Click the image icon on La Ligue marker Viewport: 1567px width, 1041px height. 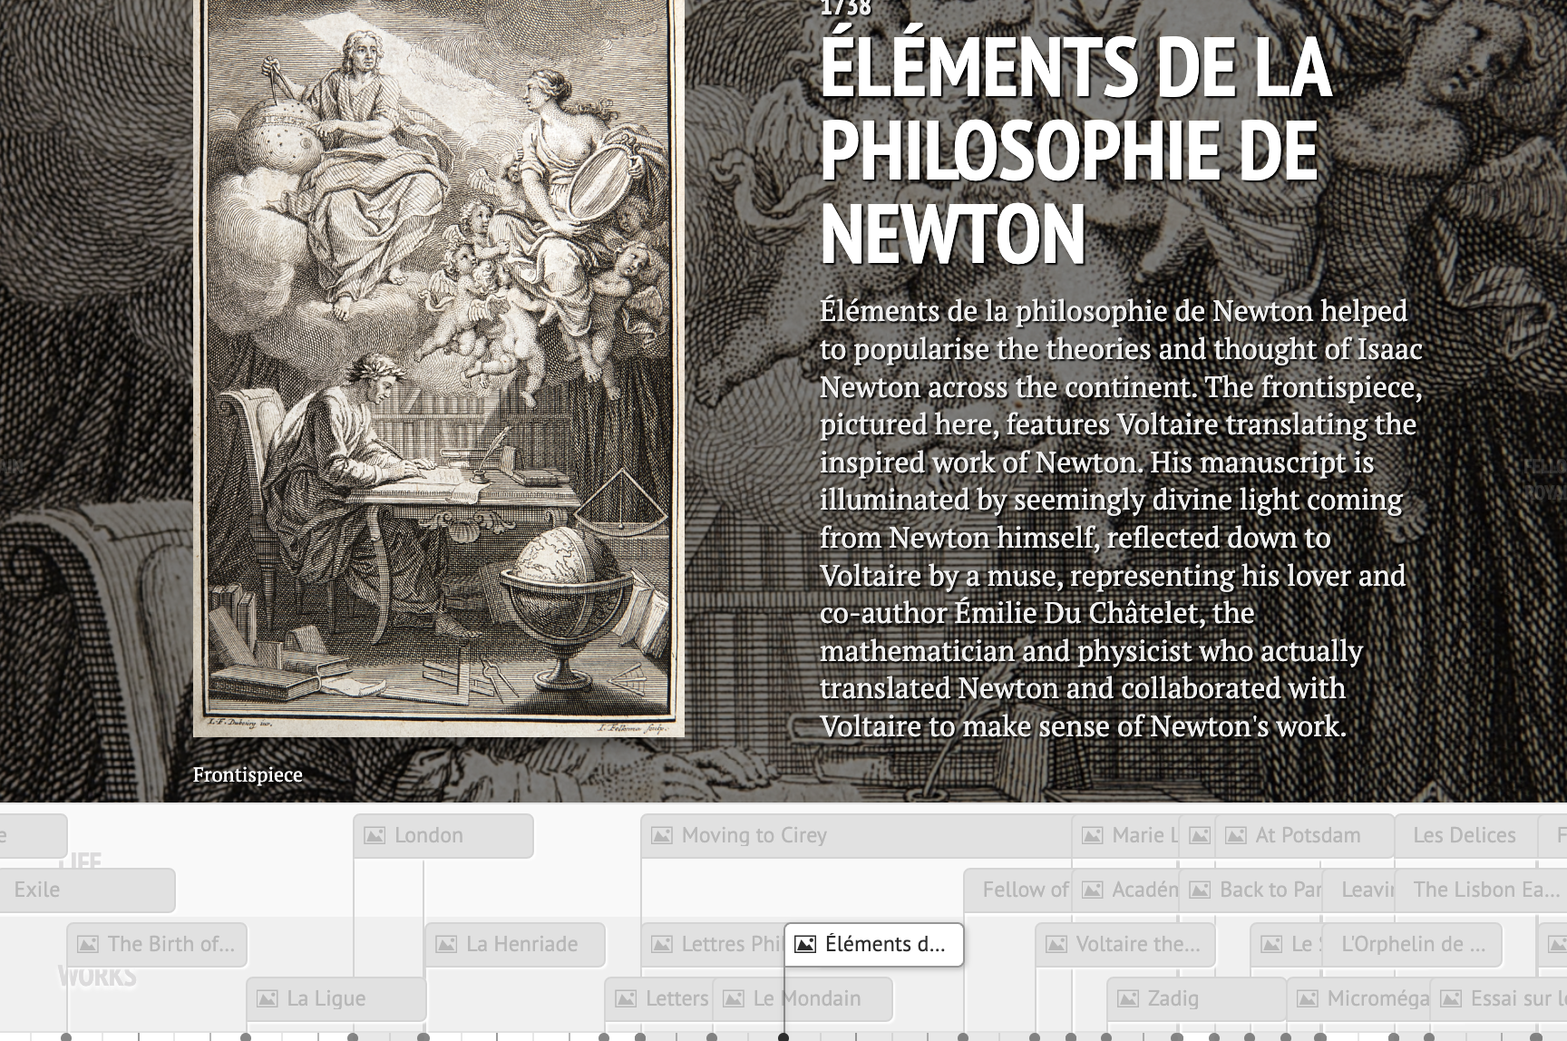point(268,999)
